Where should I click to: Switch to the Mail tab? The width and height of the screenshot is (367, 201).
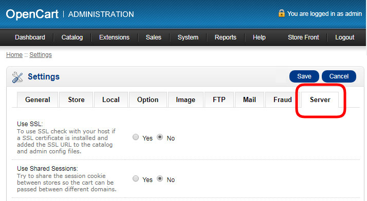coord(249,99)
